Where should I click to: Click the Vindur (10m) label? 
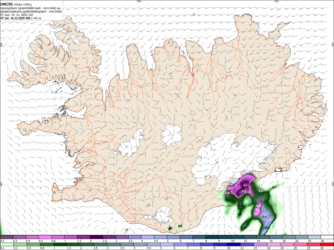click(x=22, y=4)
